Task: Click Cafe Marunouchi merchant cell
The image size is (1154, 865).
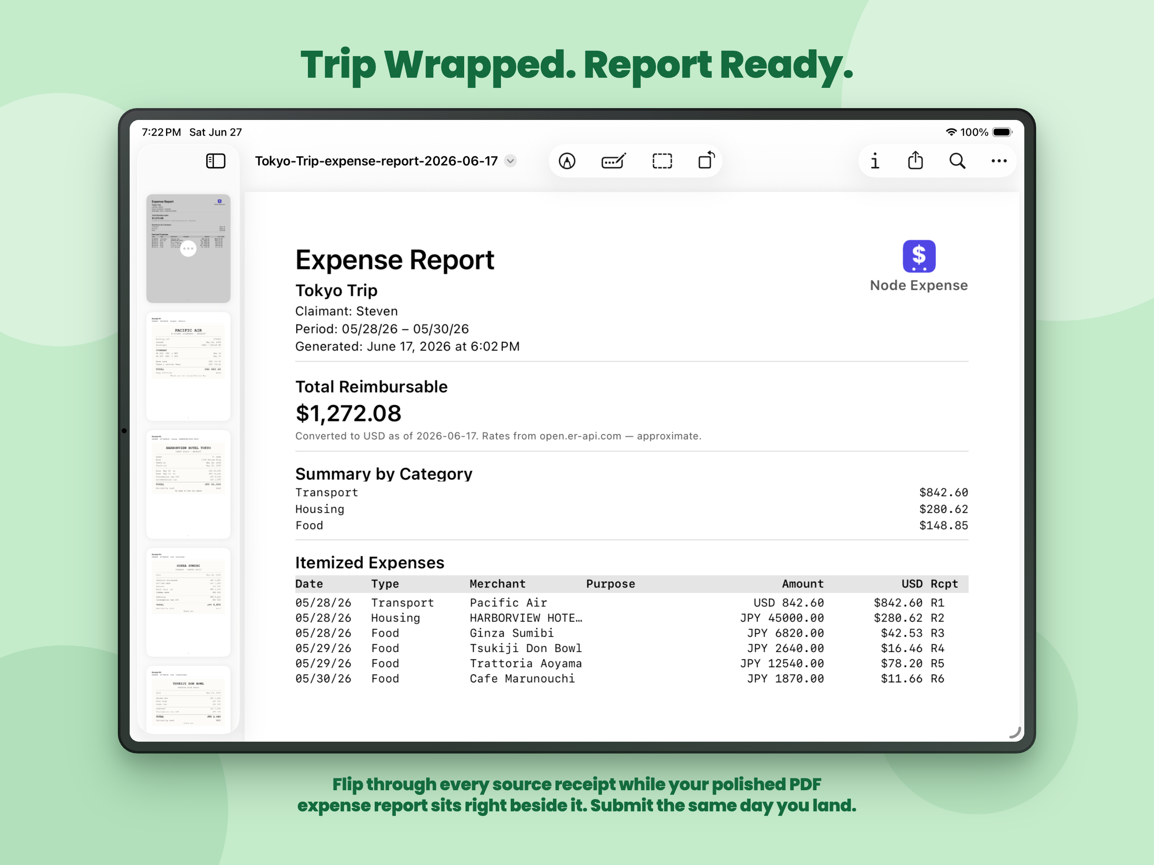Action: [522, 678]
